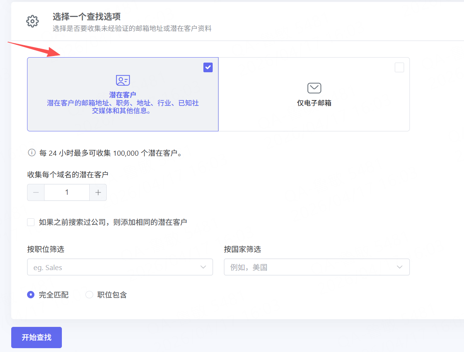Select the 完全匹配 radio button

[x=31, y=295]
